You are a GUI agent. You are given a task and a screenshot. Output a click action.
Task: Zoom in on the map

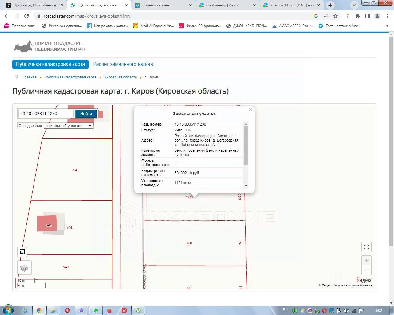(367, 261)
